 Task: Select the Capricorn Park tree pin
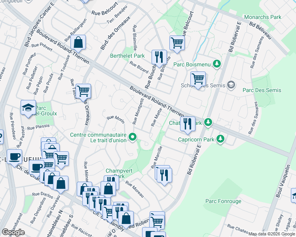(x=220, y=139)
